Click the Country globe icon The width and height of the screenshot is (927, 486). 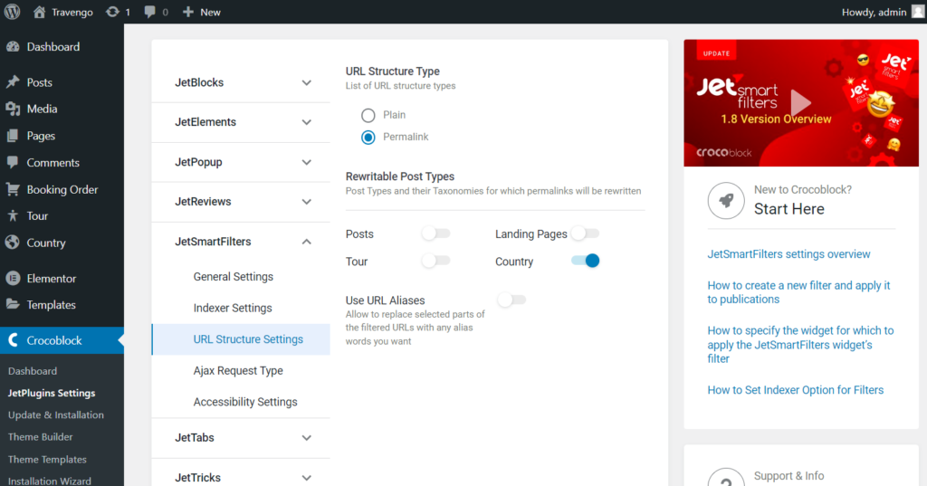[x=13, y=243]
